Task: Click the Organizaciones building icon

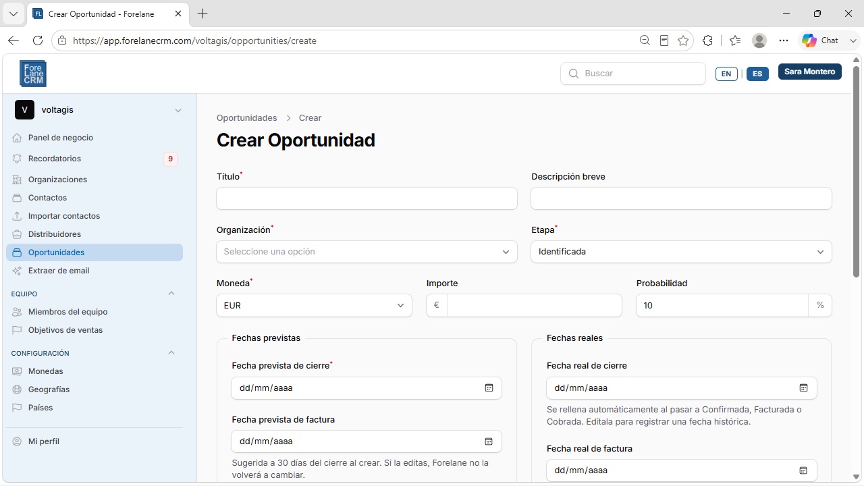Action: click(x=17, y=180)
